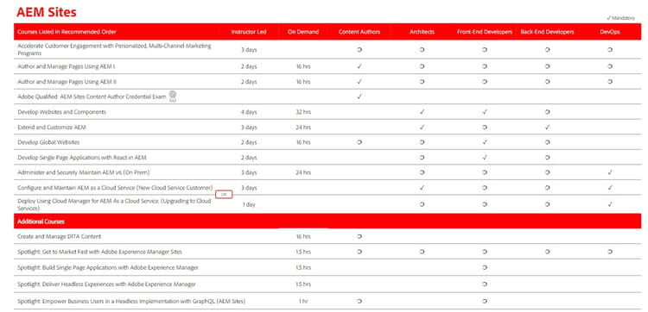Screen dimensions: 648x312
Task: Select Develop Single Page Applications with React in AEM
Action: [82, 157]
